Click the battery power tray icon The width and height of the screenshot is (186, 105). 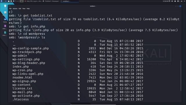178,1
